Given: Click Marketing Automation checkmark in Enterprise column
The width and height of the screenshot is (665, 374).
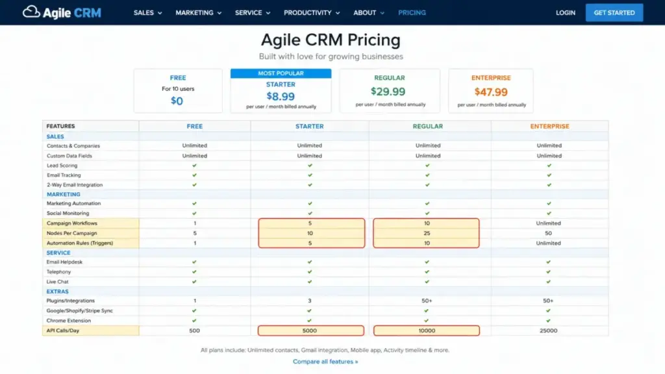Looking at the screenshot, I should tap(549, 203).
